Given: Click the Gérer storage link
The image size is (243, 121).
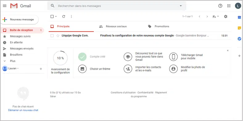Looking at the screenshot, I should (x=53, y=96).
